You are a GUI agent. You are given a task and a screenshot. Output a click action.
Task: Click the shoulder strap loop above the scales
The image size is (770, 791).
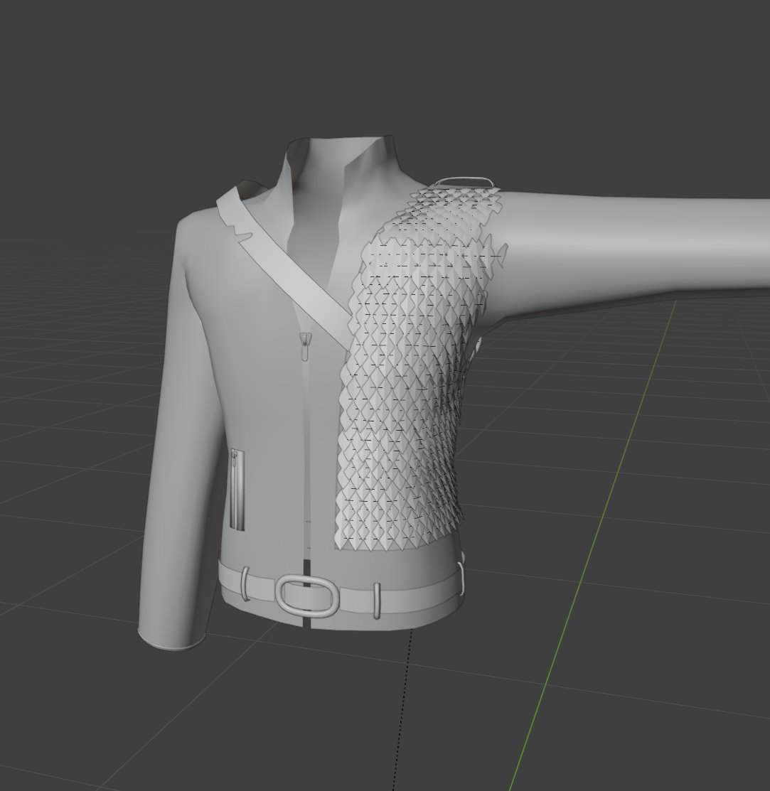(464, 182)
